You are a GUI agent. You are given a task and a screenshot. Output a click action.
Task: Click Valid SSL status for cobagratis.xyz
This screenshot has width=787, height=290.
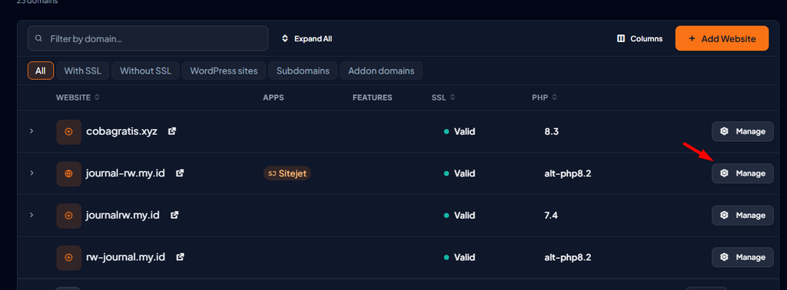460,132
